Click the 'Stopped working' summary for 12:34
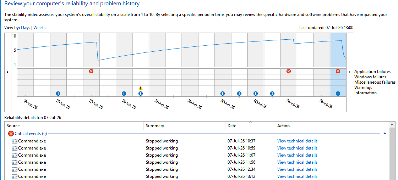 point(162,169)
